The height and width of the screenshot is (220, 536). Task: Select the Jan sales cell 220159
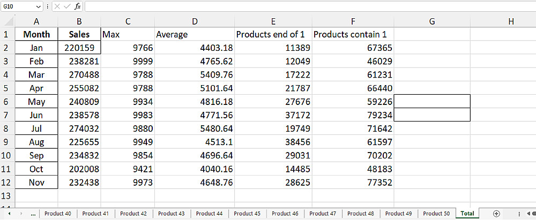tap(79, 48)
